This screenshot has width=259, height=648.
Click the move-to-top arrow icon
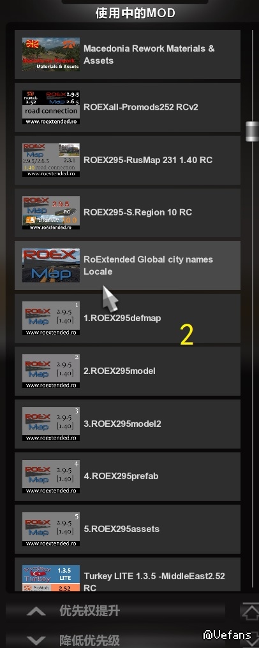pos(249,611)
